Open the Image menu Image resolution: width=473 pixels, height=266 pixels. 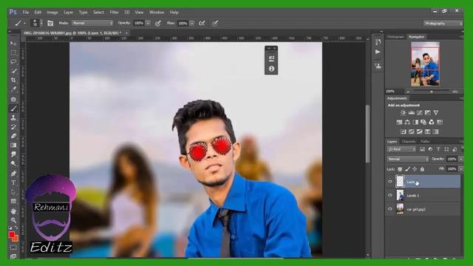(x=52, y=13)
